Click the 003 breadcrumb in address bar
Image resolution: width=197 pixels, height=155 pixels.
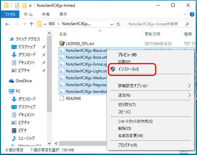point(52,24)
